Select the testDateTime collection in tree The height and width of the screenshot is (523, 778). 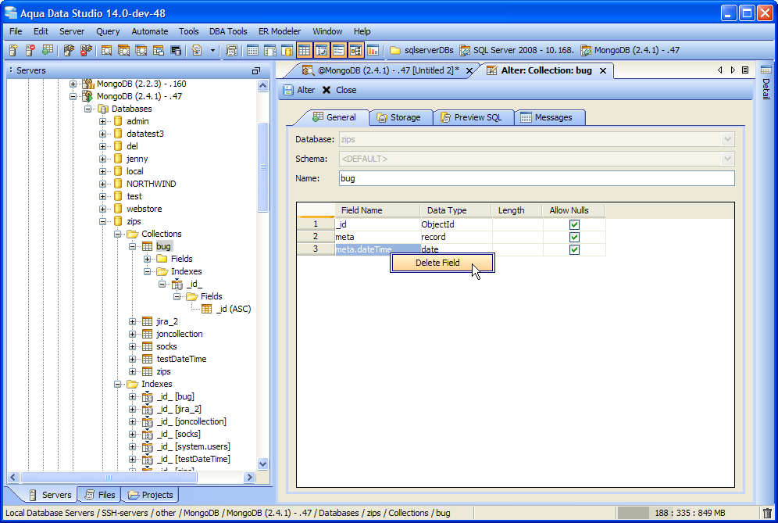point(181,359)
